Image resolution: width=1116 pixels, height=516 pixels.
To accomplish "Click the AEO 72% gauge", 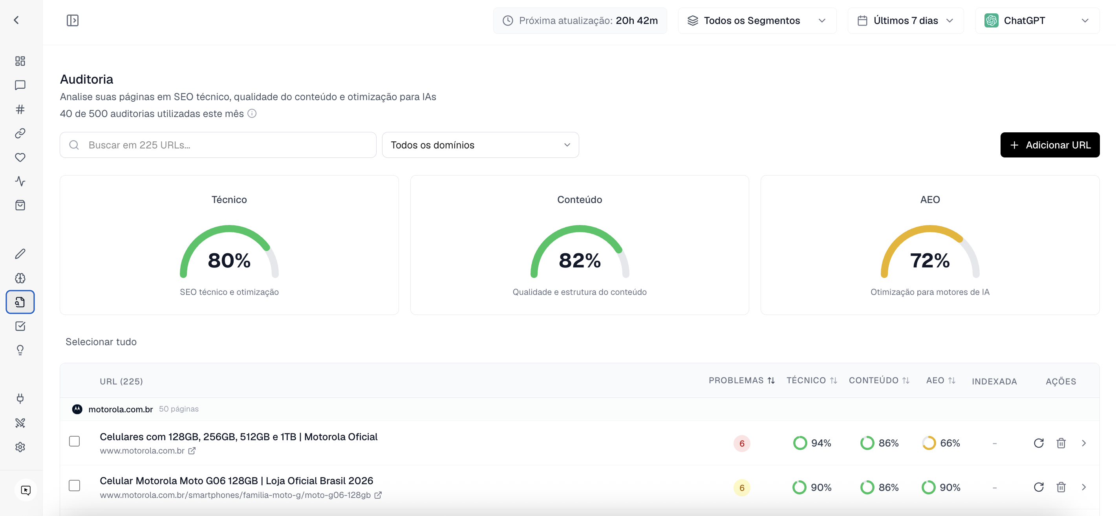I will pos(930,252).
